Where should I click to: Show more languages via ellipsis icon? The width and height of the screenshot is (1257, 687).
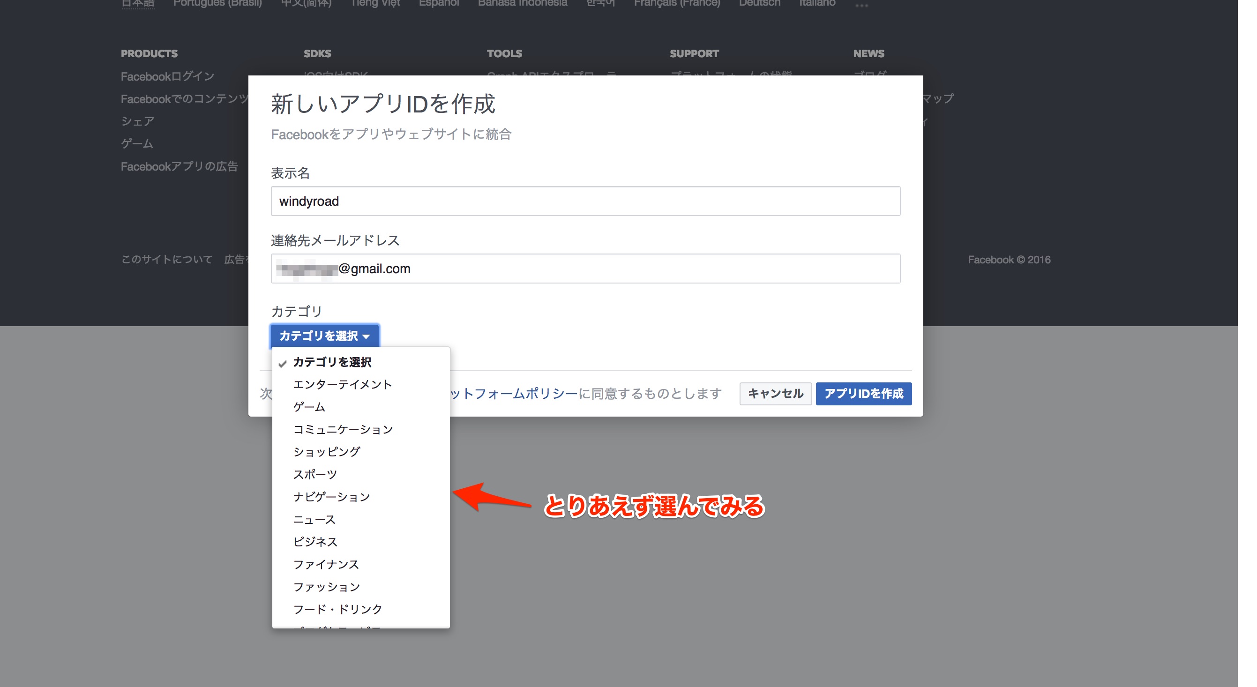click(862, 5)
